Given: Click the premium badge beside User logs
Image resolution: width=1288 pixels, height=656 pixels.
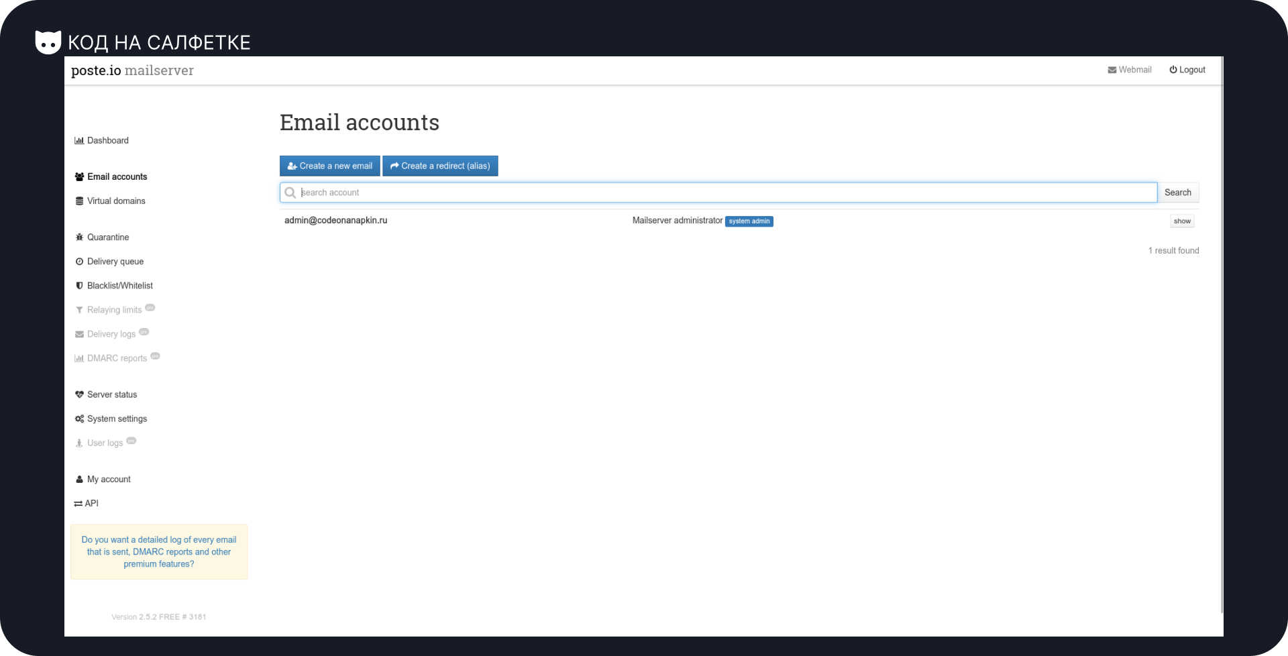Looking at the screenshot, I should 131,441.
